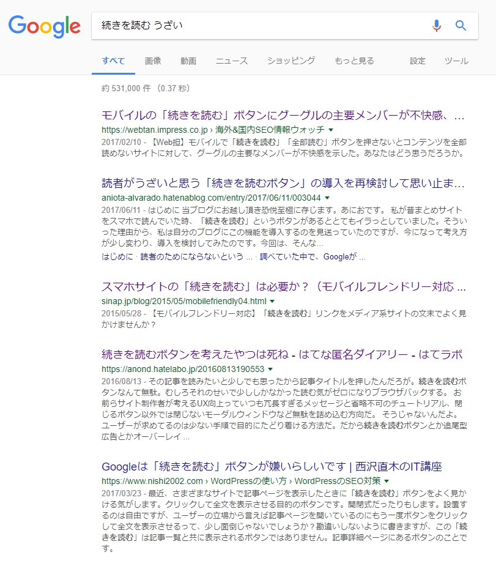Screen dimensions: 496x566
Task: Expand the arrow next to anond.hatelabo.jp result
Action: point(269,370)
